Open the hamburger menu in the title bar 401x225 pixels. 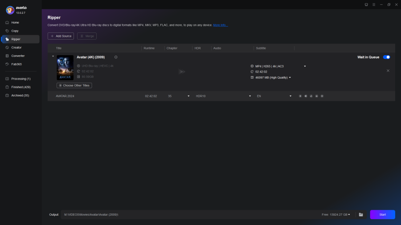(374, 4)
